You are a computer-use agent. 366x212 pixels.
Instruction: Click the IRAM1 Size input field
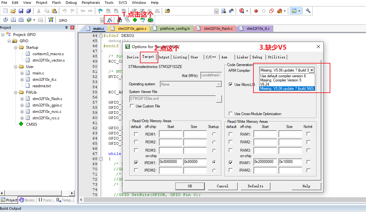coord(290,162)
